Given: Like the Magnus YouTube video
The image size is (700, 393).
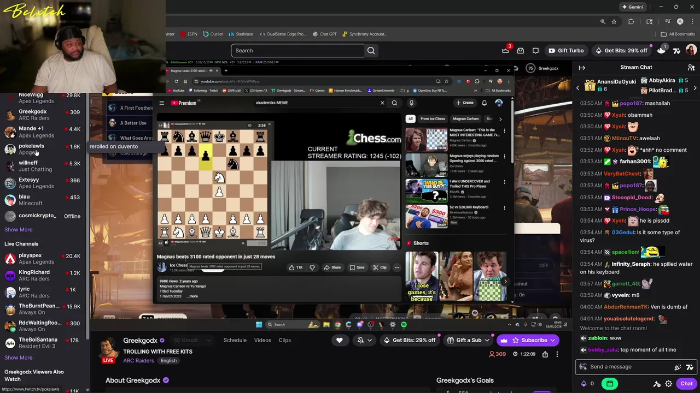Looking at the screenshot, I should 296,267.
